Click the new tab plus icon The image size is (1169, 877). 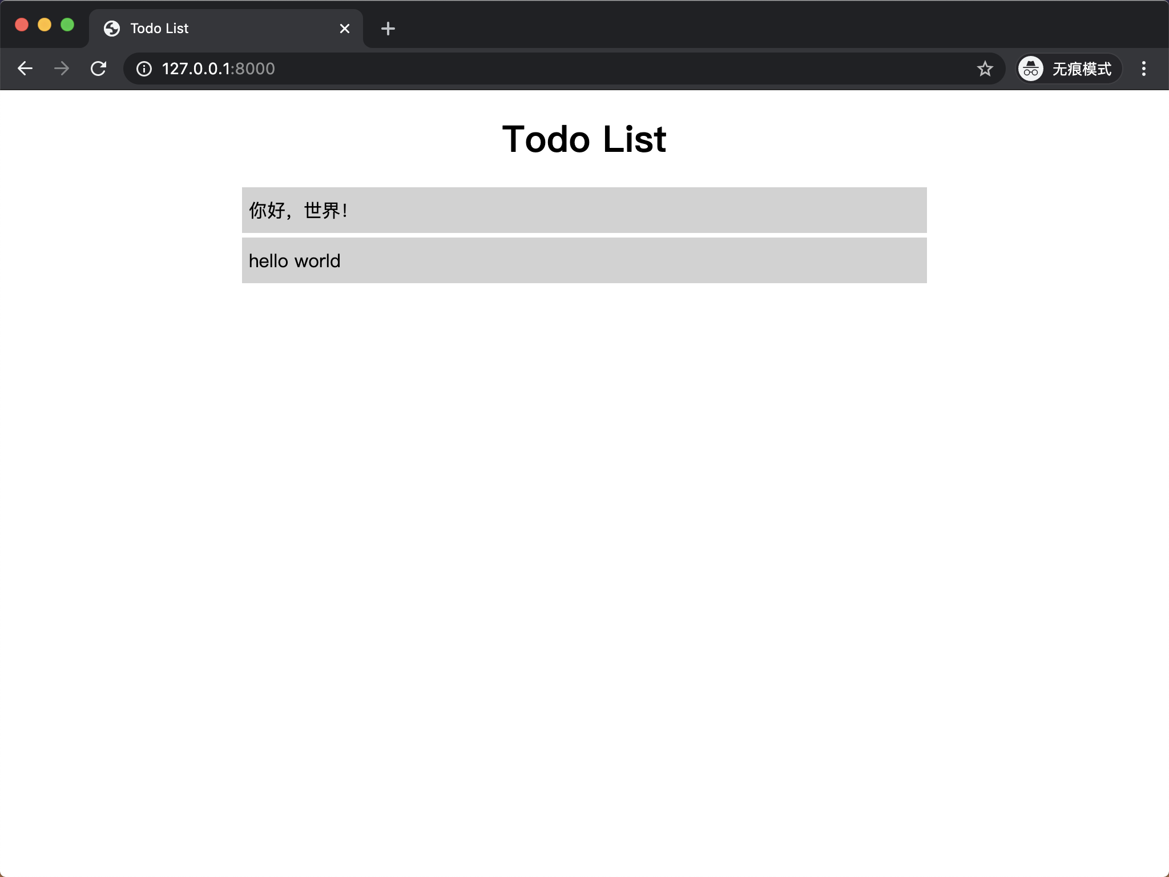(388, 27)
